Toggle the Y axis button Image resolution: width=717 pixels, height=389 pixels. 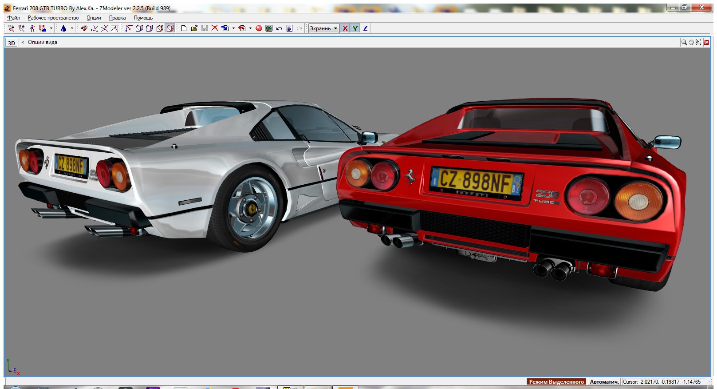point(355,28)
